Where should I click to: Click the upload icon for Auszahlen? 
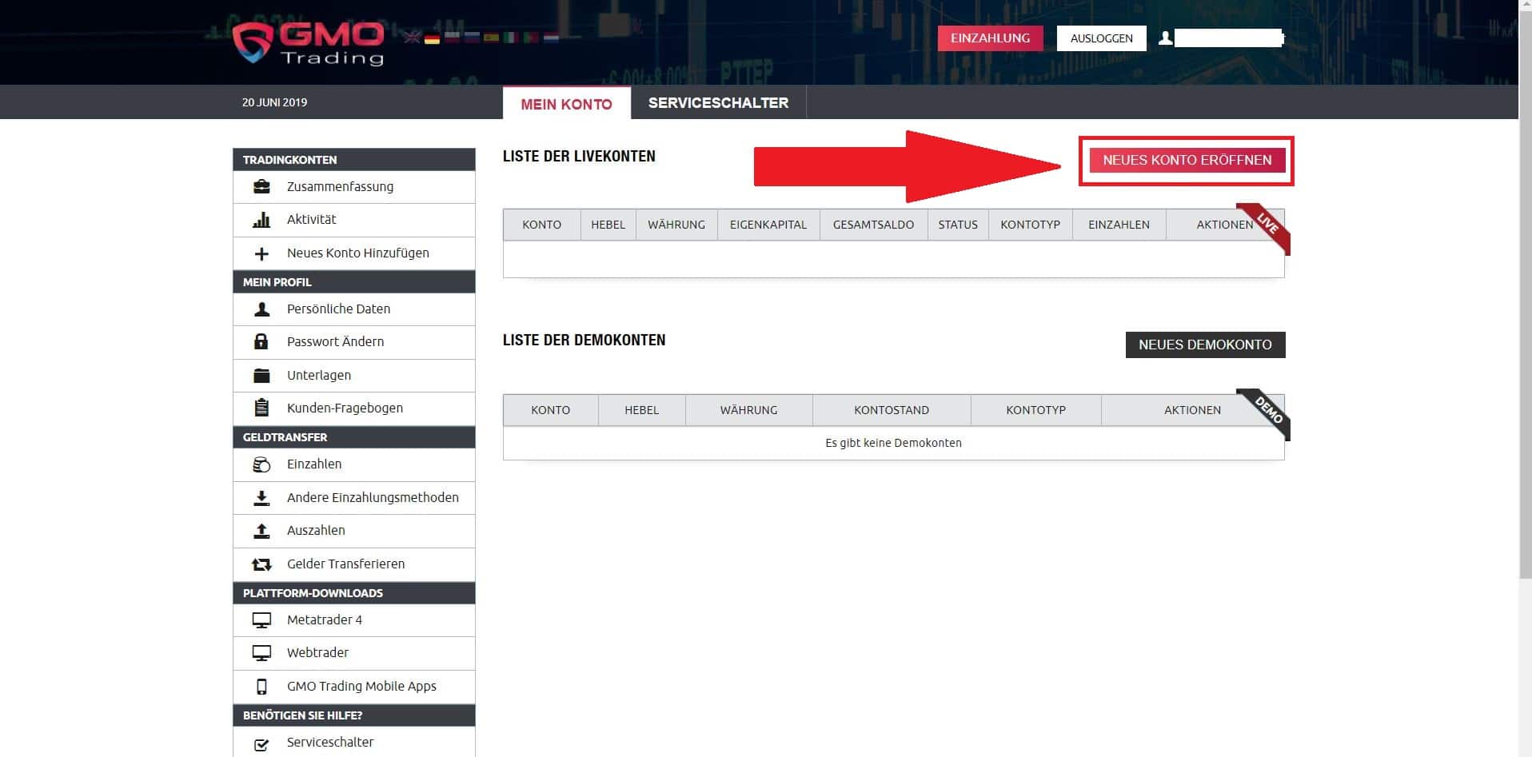(x=261, y=531)
